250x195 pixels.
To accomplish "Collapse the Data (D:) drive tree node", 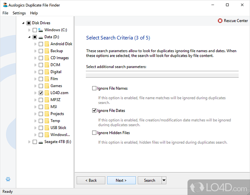I will (29, 37).
